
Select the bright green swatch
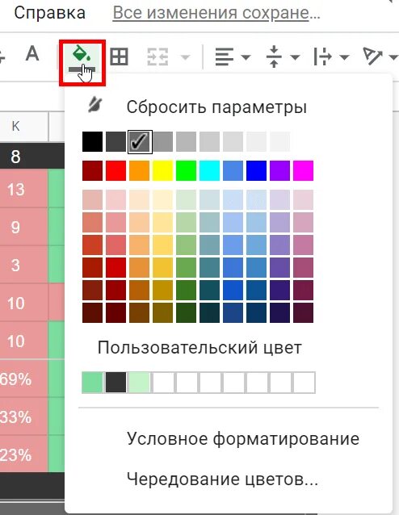(x=186, y=170)
